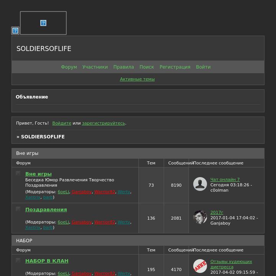
Task: Click the forum status icon beside Вне игры
Action: point(18,173)
